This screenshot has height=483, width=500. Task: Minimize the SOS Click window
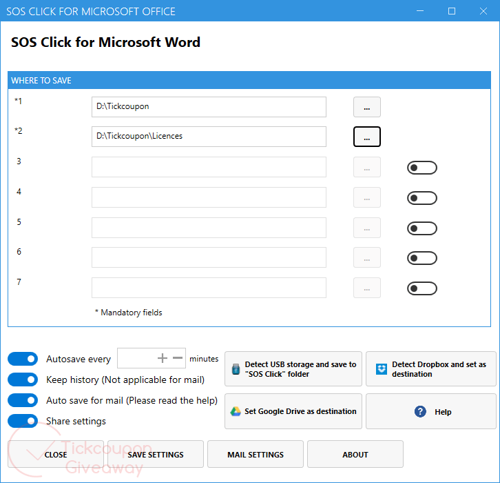420,11
